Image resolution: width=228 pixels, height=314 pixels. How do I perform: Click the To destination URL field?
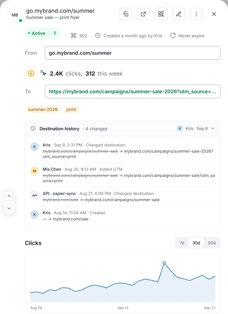pos(133,91)
